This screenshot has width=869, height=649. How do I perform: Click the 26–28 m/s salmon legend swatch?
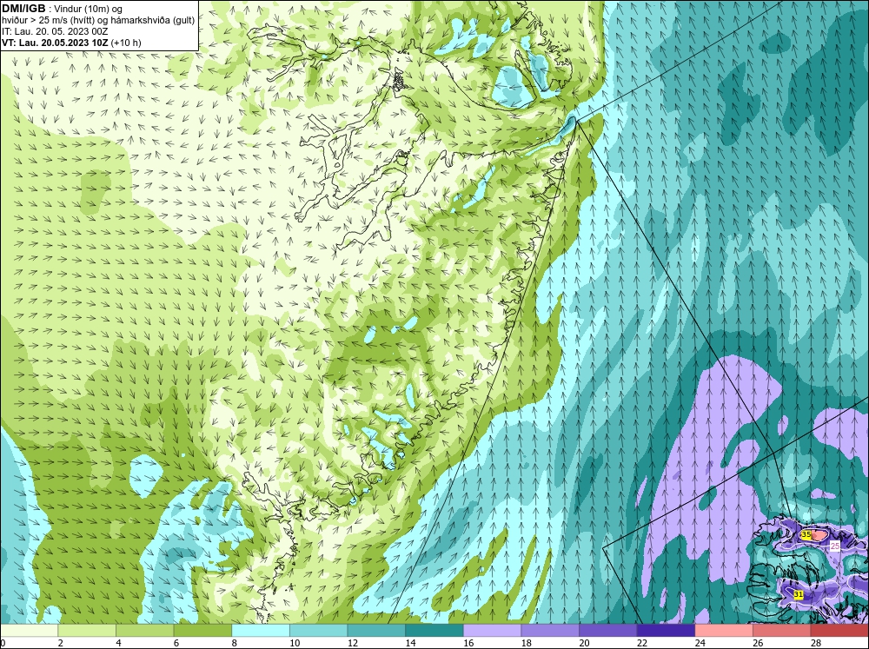coord(782,631)
